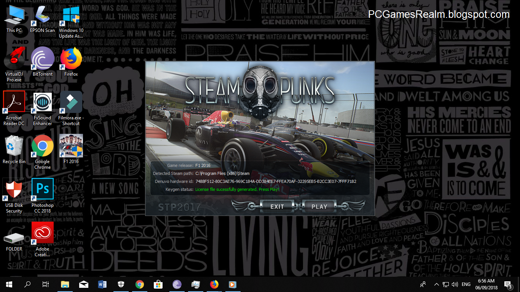520x292 pixels.
Task: Open the Action Center notifications icon
Action: point(508,284)
